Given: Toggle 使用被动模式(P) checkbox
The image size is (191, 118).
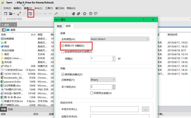Looking at the screenshot, I should coord(63,74).
